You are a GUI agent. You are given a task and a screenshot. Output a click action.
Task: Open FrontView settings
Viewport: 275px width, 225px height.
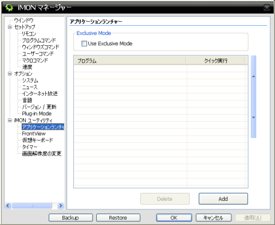[x=34, y=134]
